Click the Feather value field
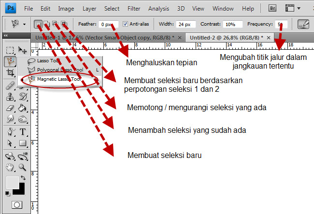314x214 pixels. [108, 25]
